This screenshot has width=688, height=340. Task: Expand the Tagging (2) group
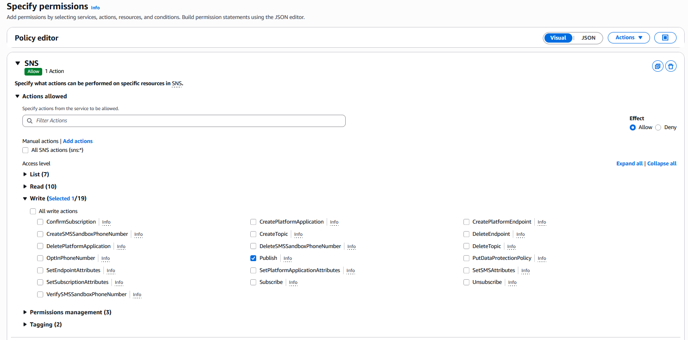pos(25,324)
